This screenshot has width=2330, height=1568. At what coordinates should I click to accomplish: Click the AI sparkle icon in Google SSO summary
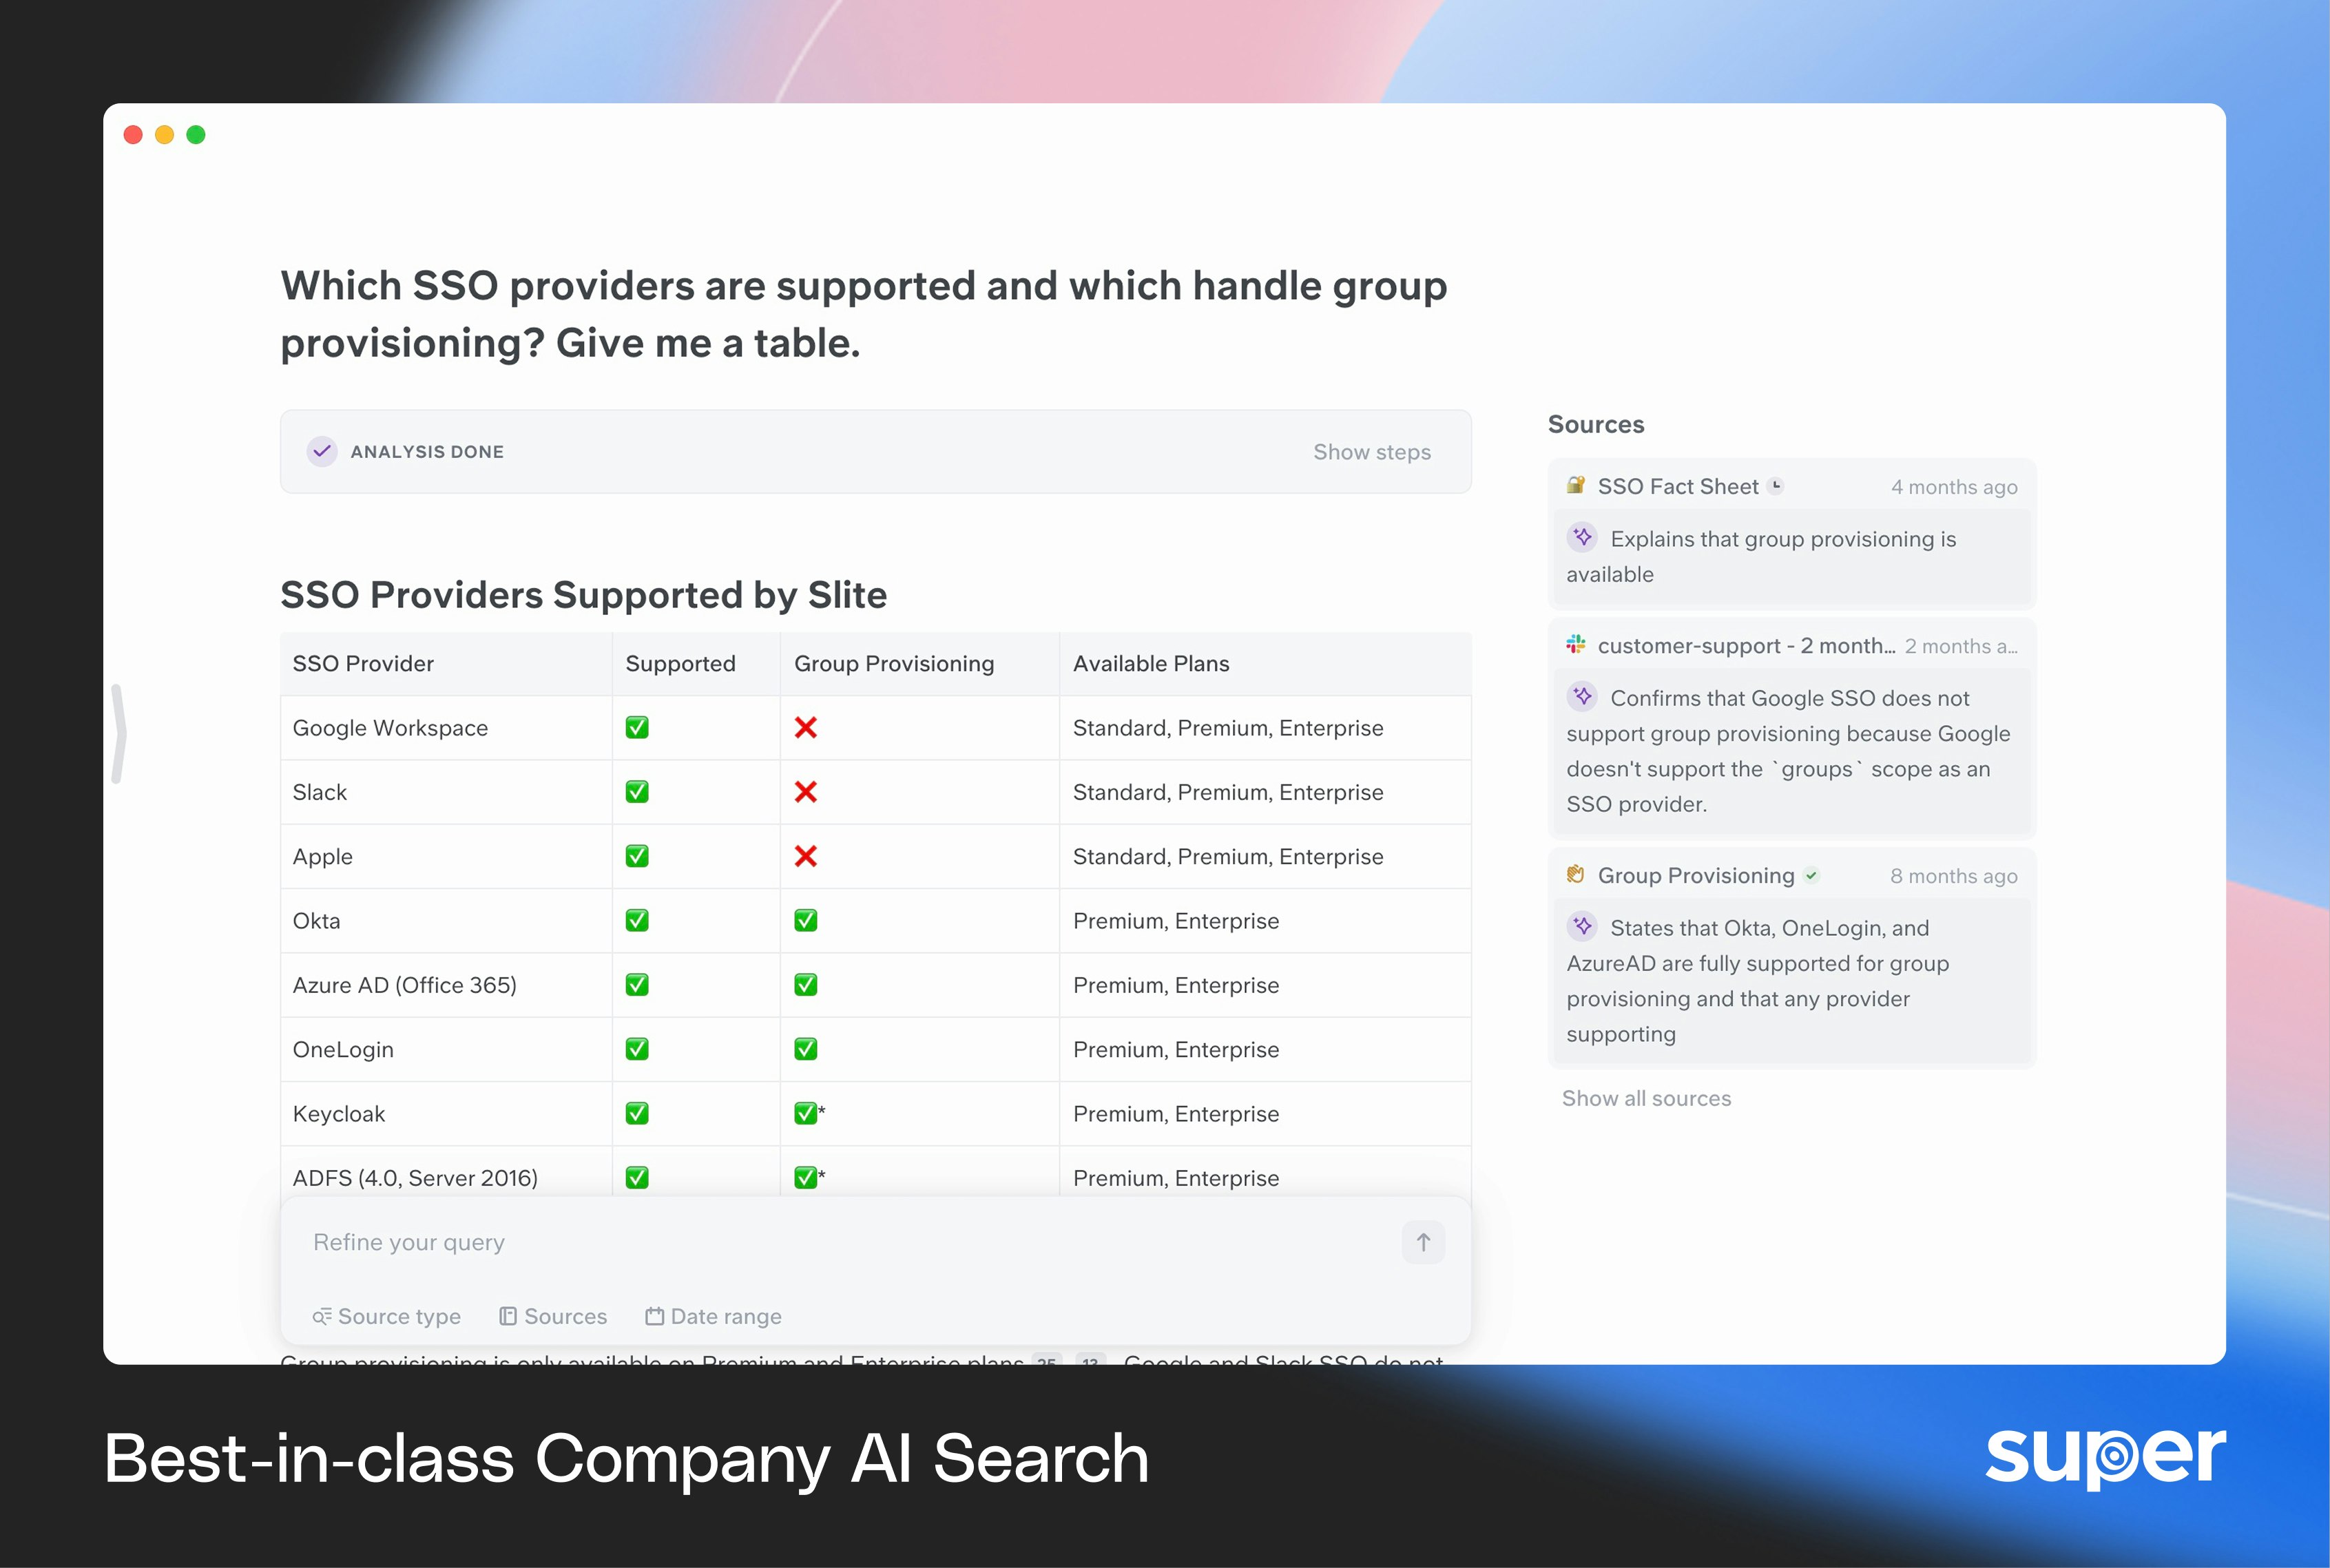click(1582, 696)
